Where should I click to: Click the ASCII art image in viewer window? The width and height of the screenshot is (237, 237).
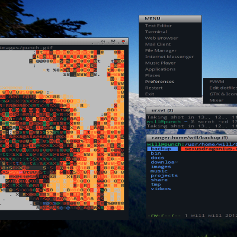[x=62, y=130]
